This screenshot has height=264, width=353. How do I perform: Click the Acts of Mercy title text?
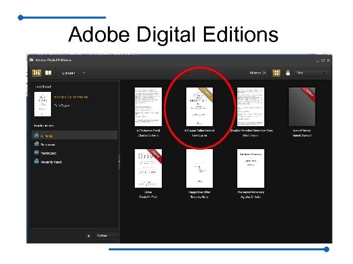302,131
